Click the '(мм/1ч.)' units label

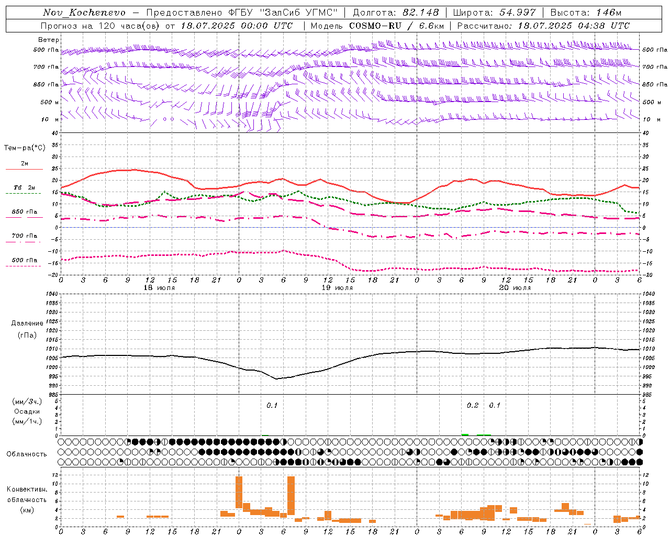coord(27,421)
